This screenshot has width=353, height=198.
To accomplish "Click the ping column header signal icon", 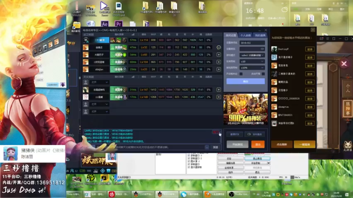I will (133, 34).
